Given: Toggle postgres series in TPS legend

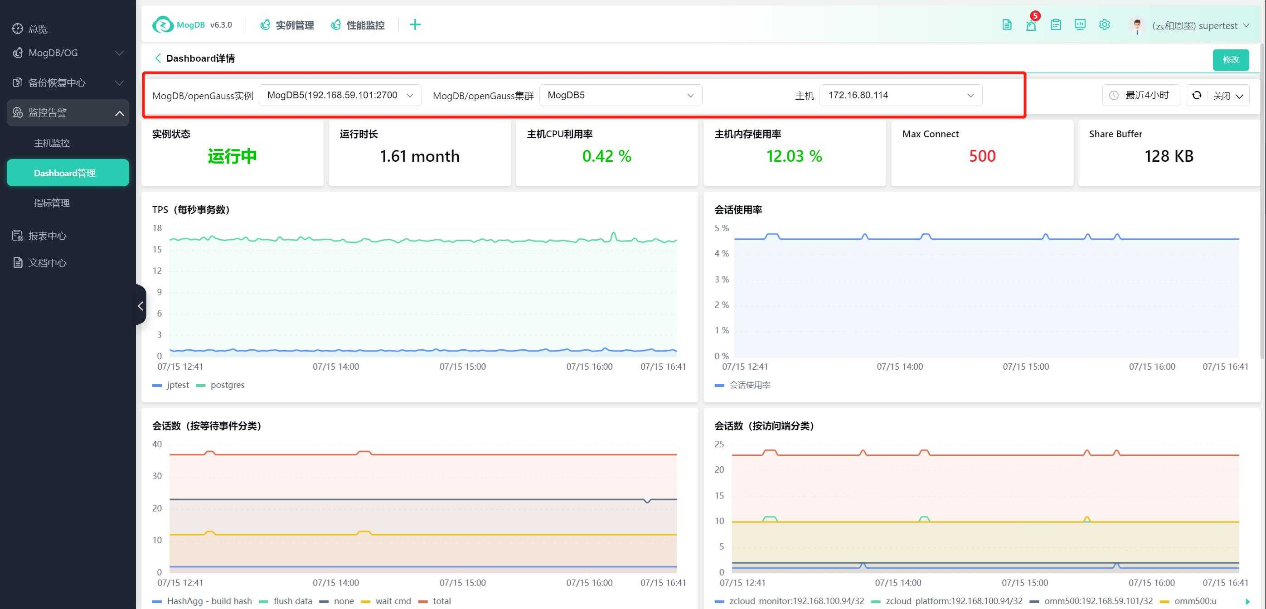Looking at the screenshot, I should tap(220, 385).
